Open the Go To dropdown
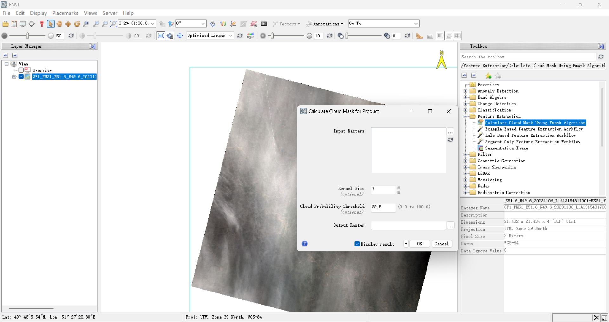This screenshot has height=322, width=609. (x=415, y=23)
